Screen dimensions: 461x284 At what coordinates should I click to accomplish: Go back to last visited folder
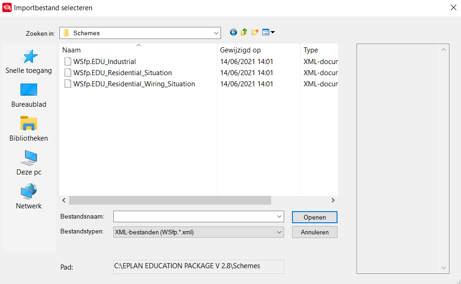(x=234, y=32)
